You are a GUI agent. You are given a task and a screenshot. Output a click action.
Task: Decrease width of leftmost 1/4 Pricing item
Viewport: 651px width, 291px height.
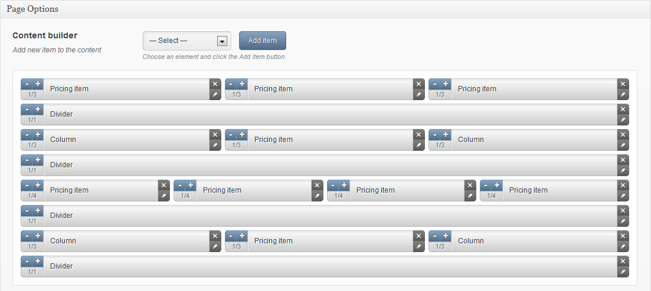pyautogui.click(x=27, y=185)
